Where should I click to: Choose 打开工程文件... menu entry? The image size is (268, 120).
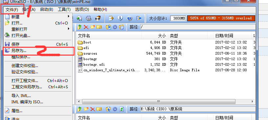pyautogui.click(x=38, y=81)
